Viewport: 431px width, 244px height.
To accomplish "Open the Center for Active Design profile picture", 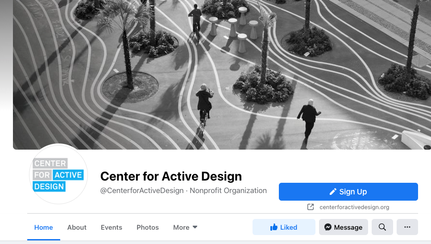I will pos(58,174).
